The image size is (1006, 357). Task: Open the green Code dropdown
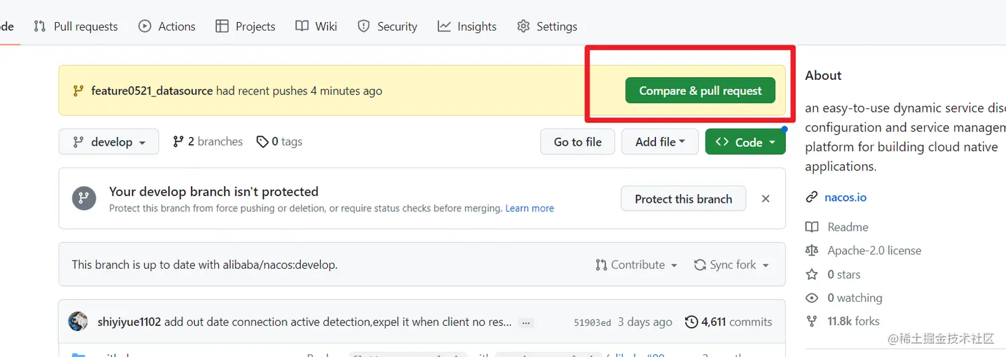745,142
